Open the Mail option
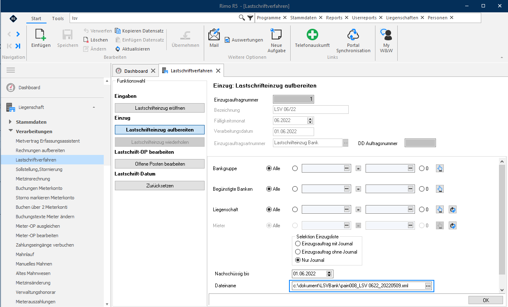The height and width of the screenshot is (307, 508). tap(214, 38)
